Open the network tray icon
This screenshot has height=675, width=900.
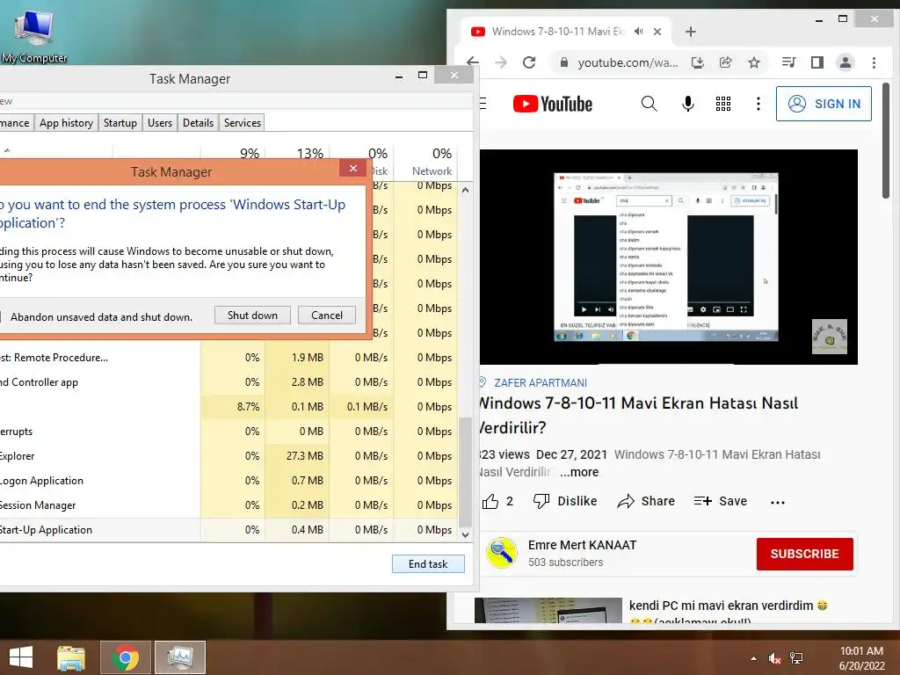[x=796, y=658]
